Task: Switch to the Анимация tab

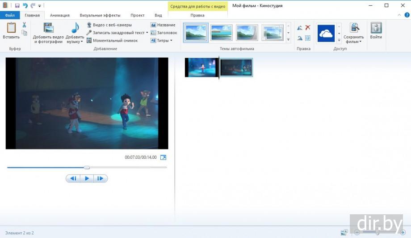Action: click(59, 15)
